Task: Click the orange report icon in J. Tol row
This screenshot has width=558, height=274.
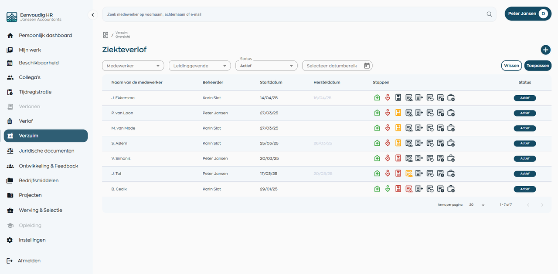Action: (x=408, y=174)
